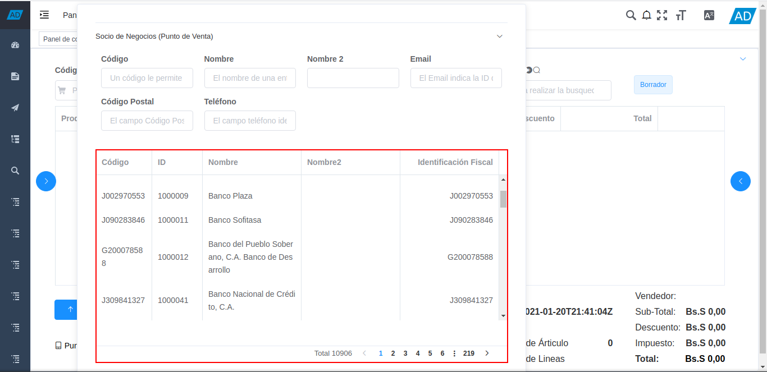
Task: Open the AD profile badge at top right
Action: pyautogui.click(x=742, y=16)
